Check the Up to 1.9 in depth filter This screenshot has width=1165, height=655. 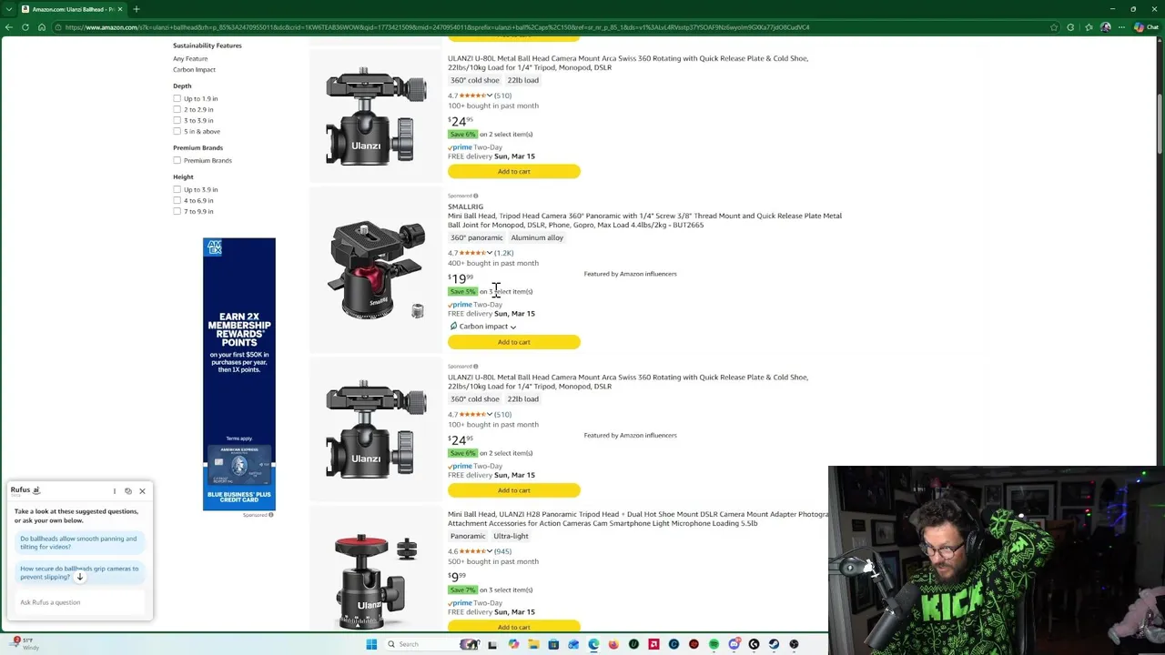tap(177, 98)
